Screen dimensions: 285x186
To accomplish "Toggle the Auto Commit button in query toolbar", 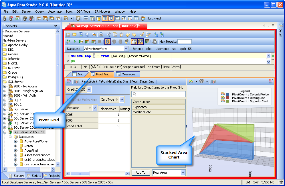I will pos(108,42).
